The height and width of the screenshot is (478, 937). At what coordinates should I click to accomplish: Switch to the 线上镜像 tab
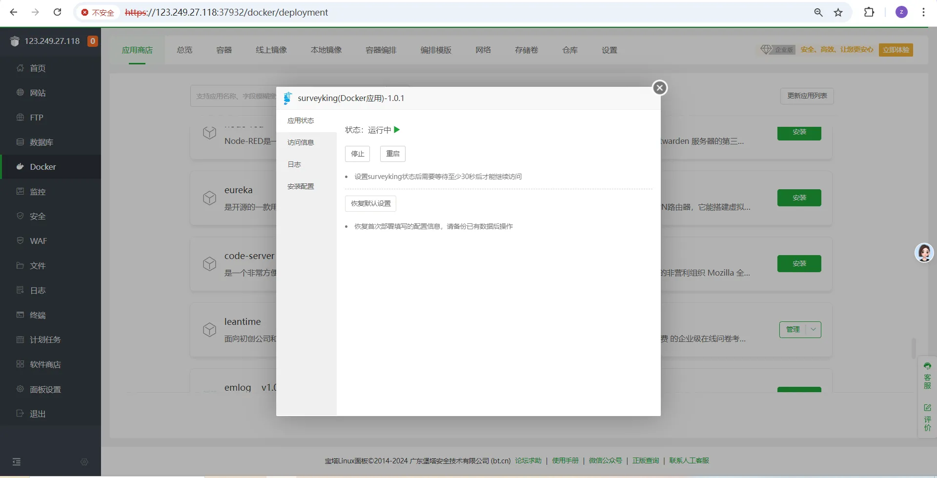point(271,50)
